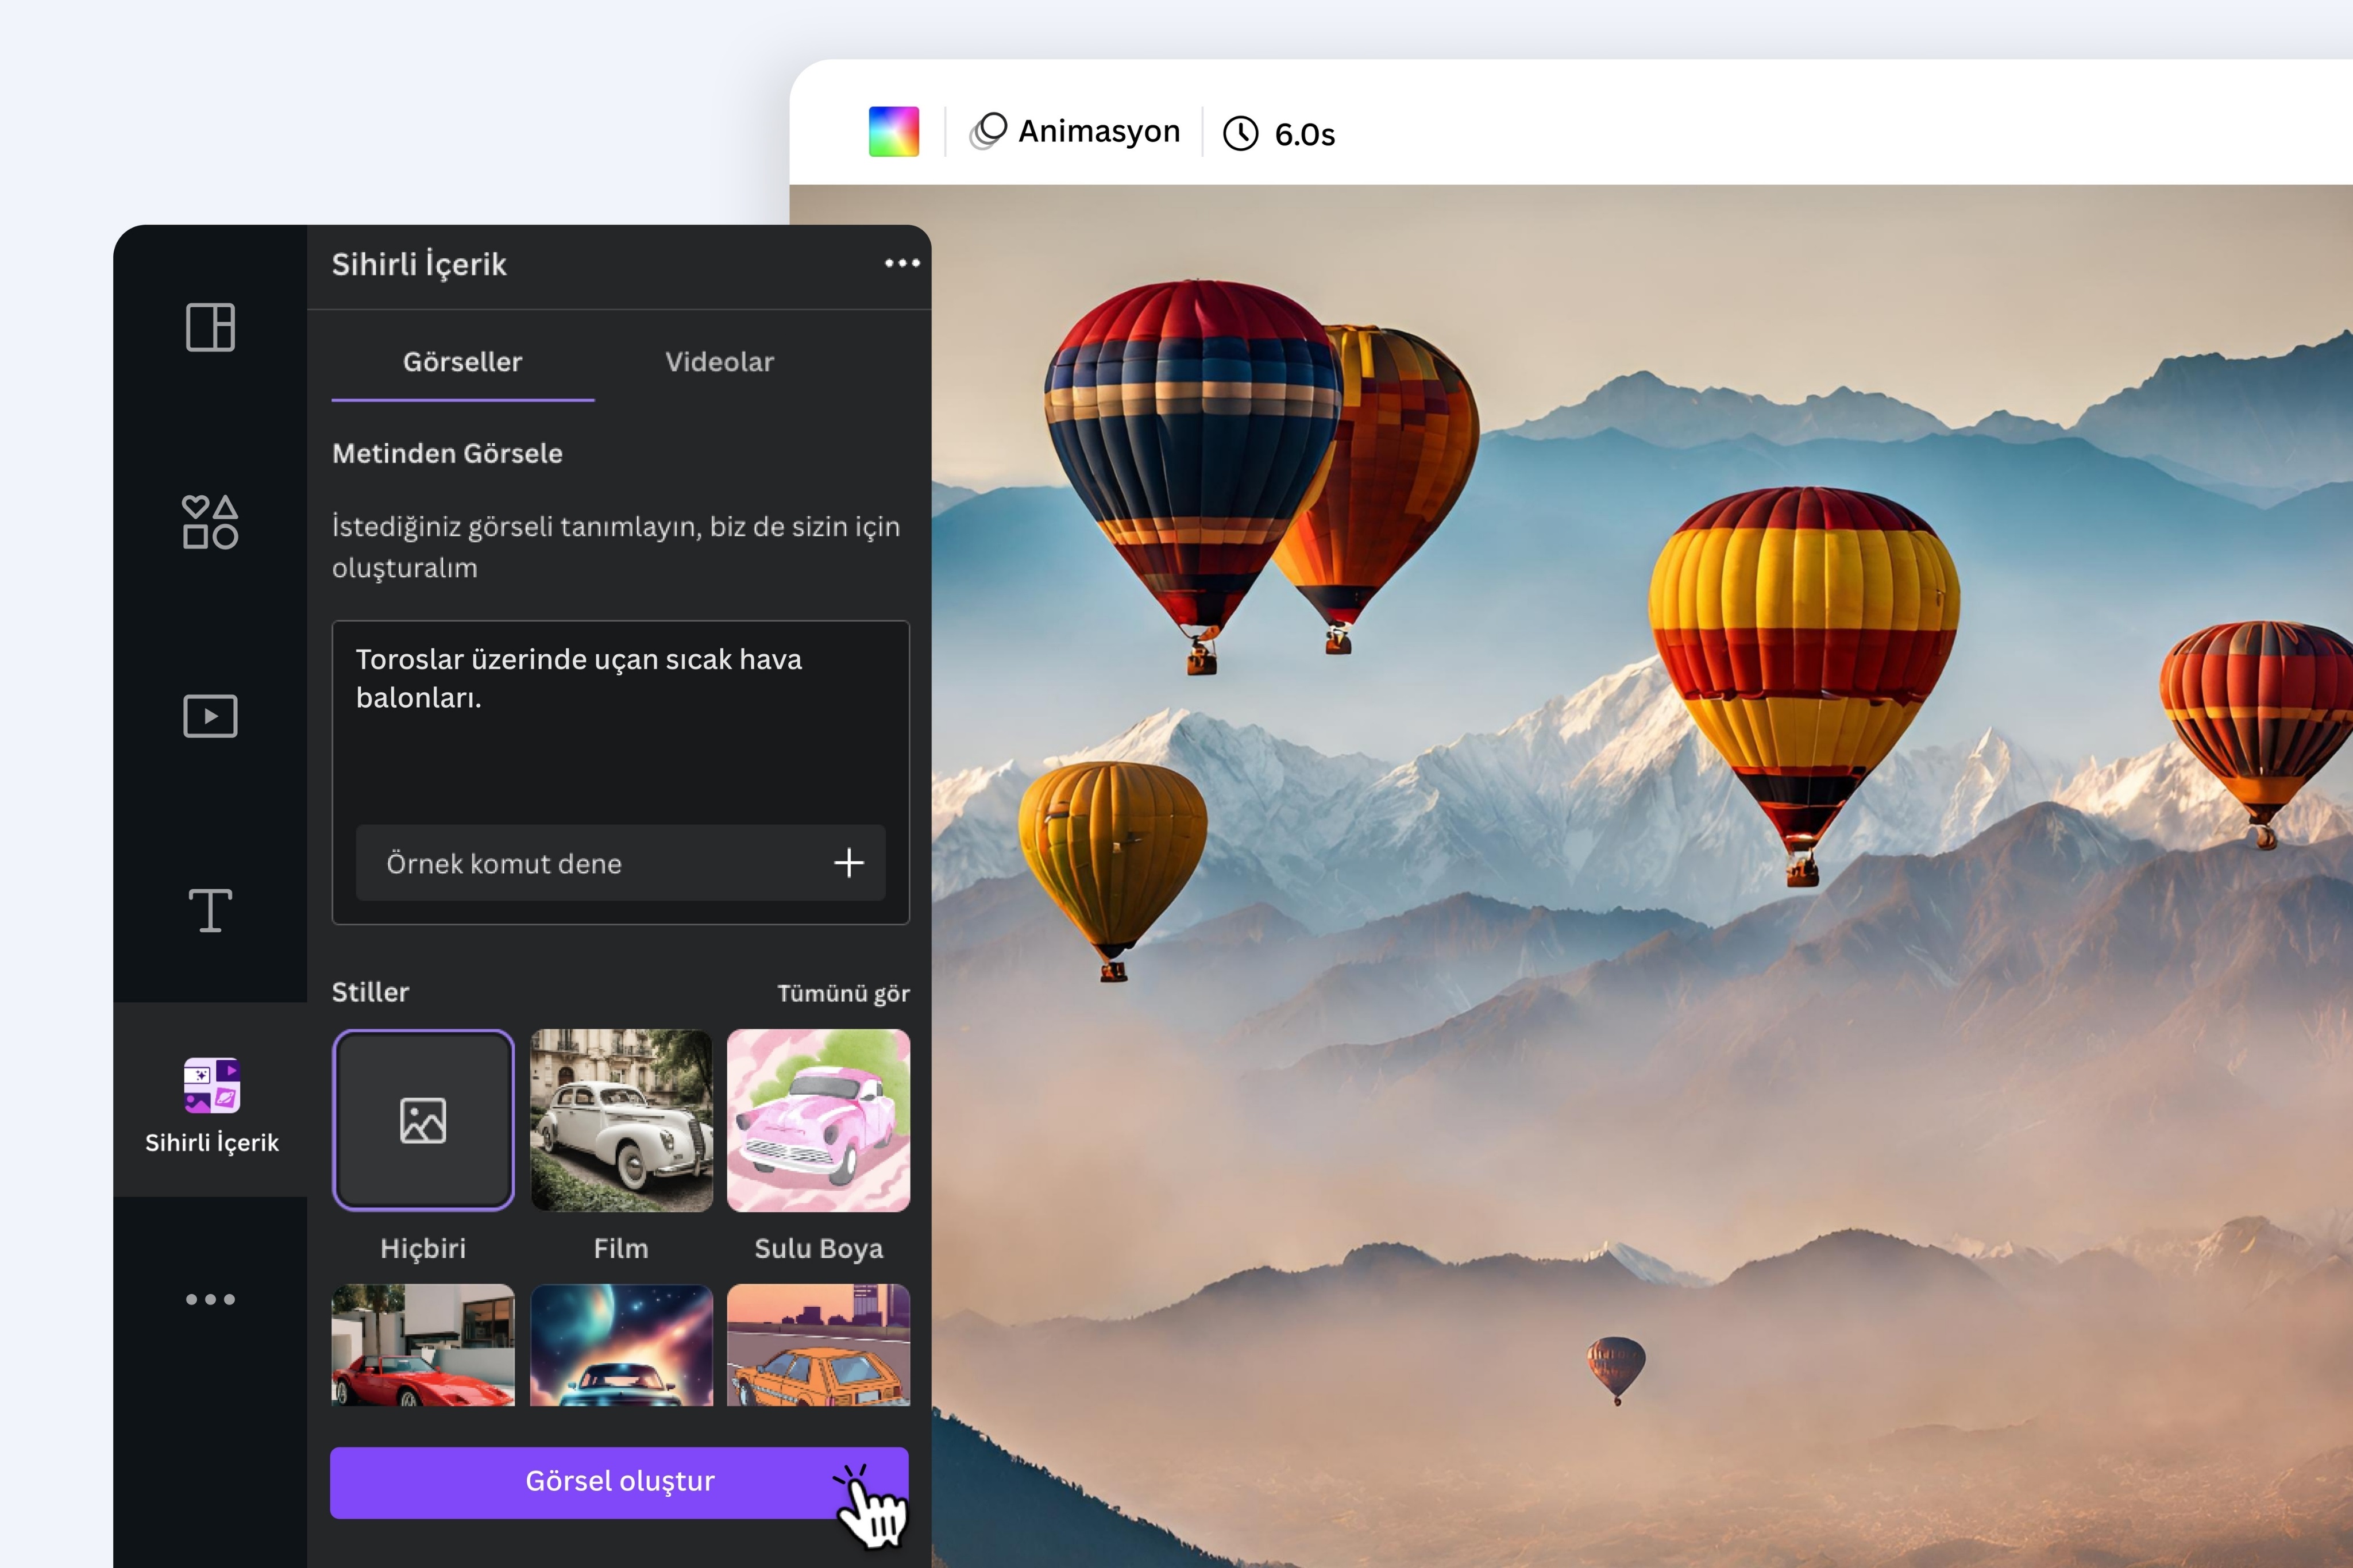Open the sidebar more options dots
This screenshot has width=2353, height=1568.
point(210,1299)
